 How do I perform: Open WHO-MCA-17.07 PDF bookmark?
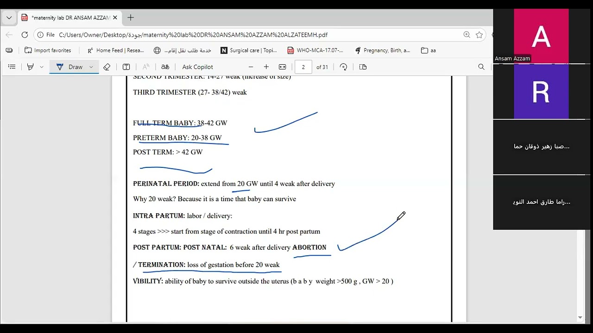click(x=315, y=50)
